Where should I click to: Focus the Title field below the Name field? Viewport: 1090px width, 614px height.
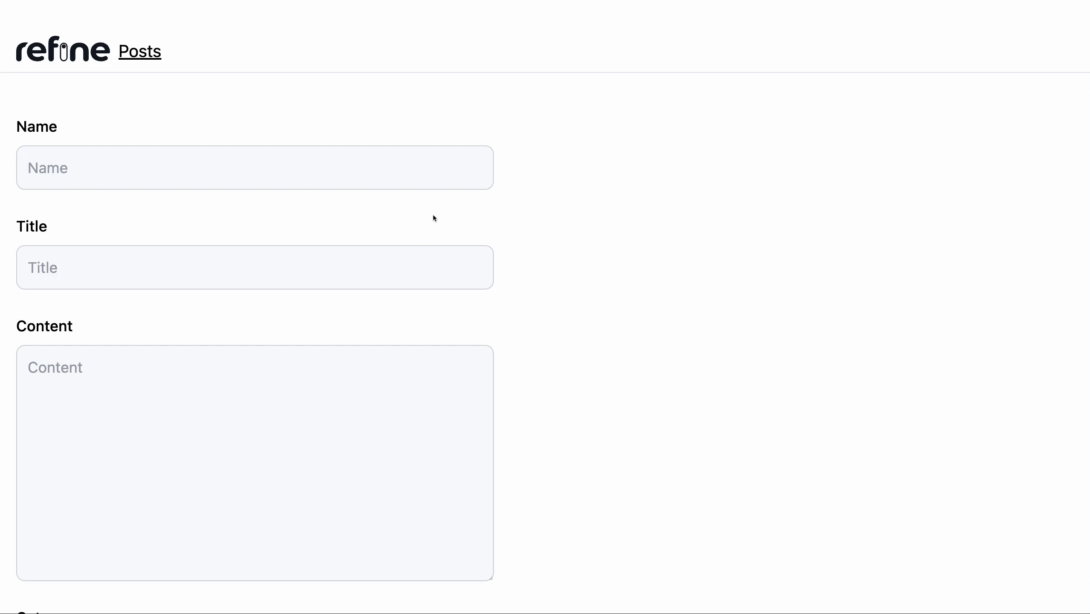254,267
